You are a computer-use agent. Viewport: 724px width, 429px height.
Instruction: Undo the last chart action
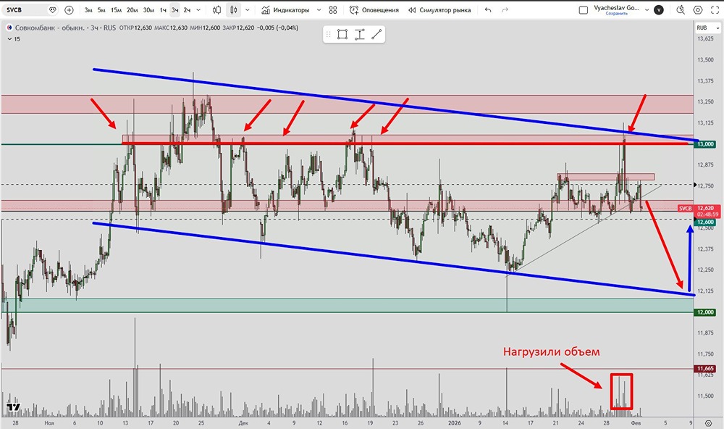coord(488,9)
